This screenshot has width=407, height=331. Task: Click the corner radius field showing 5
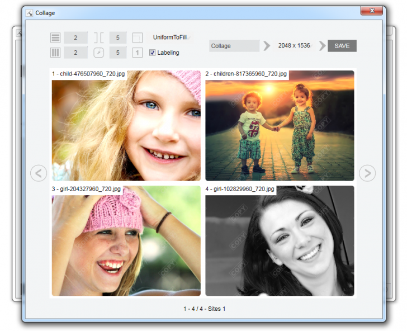tap(118, 53)
